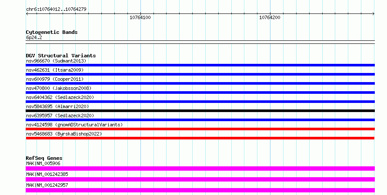Click the 6p24.2 band label
387x195 pixels.
click(34, 37)
